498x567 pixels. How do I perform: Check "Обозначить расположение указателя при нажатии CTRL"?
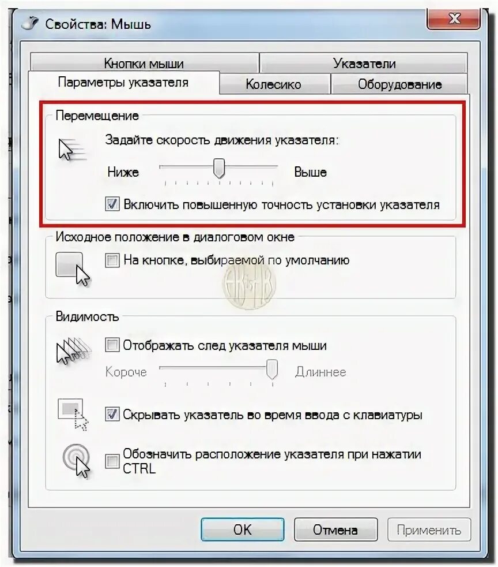pos(112,461)
